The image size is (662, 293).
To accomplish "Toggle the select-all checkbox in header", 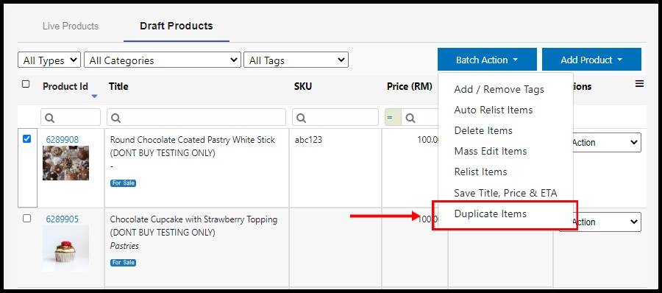I will pos(26,84).
